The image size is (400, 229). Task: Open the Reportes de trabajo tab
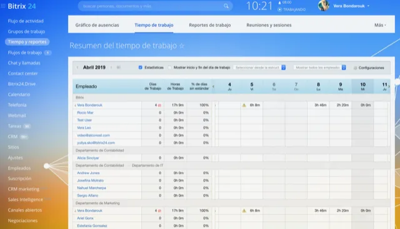210,25
